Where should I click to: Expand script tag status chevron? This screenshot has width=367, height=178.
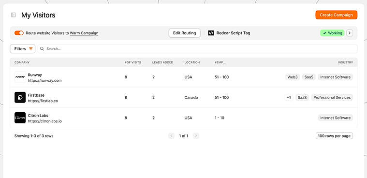(x=350, y=33)
